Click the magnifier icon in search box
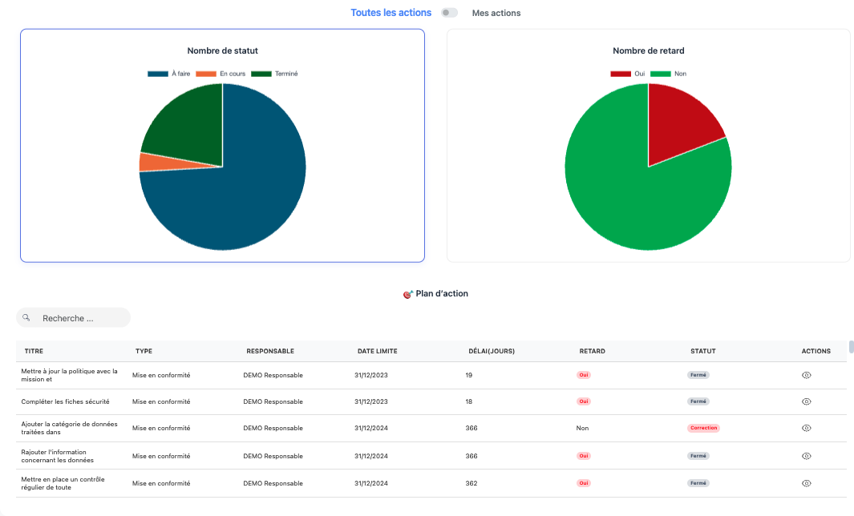854x516 pixels. pos(26,317)
